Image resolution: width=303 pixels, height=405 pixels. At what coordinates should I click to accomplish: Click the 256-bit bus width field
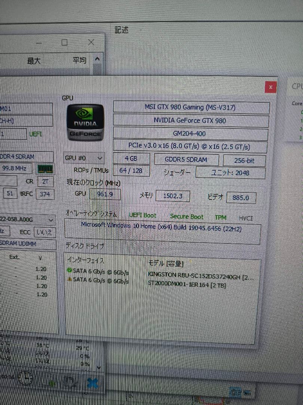tap(244, 160)
